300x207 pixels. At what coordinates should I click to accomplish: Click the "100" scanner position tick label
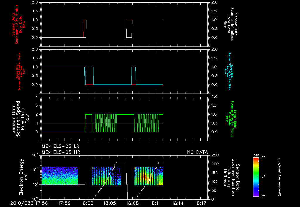(215, 182)
